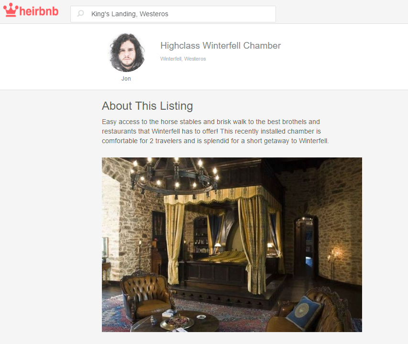This screenshot has height=344, width=408.
Task: Click the host name Jon
Action: (x=126, y=79)
